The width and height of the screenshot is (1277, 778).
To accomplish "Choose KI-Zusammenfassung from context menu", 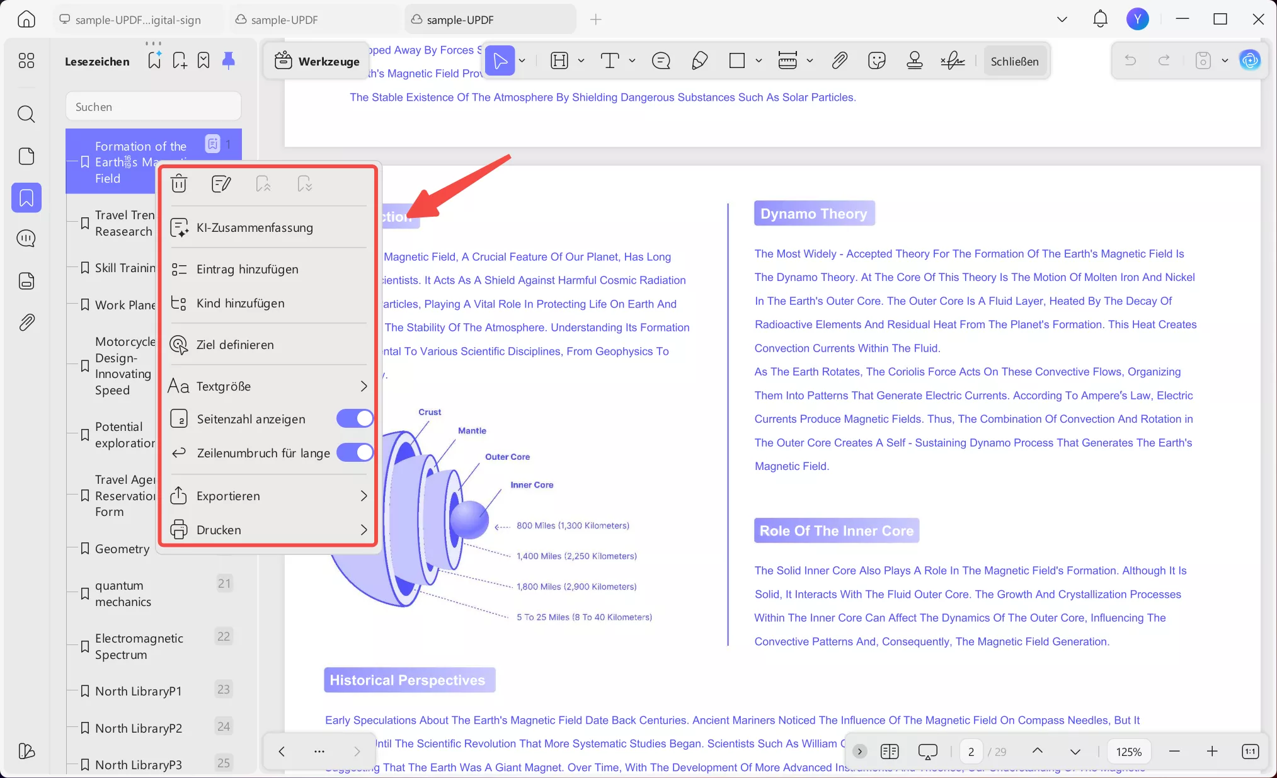I will pyautogui.click(x=255, y=227).
